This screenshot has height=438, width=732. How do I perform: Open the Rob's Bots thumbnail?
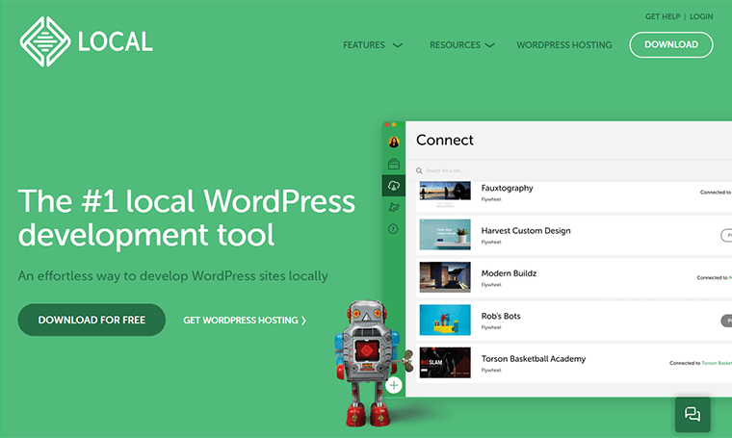[x=445, y=320]
